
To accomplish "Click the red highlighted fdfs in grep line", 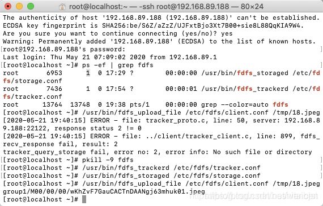I will [x=280, y=104].
